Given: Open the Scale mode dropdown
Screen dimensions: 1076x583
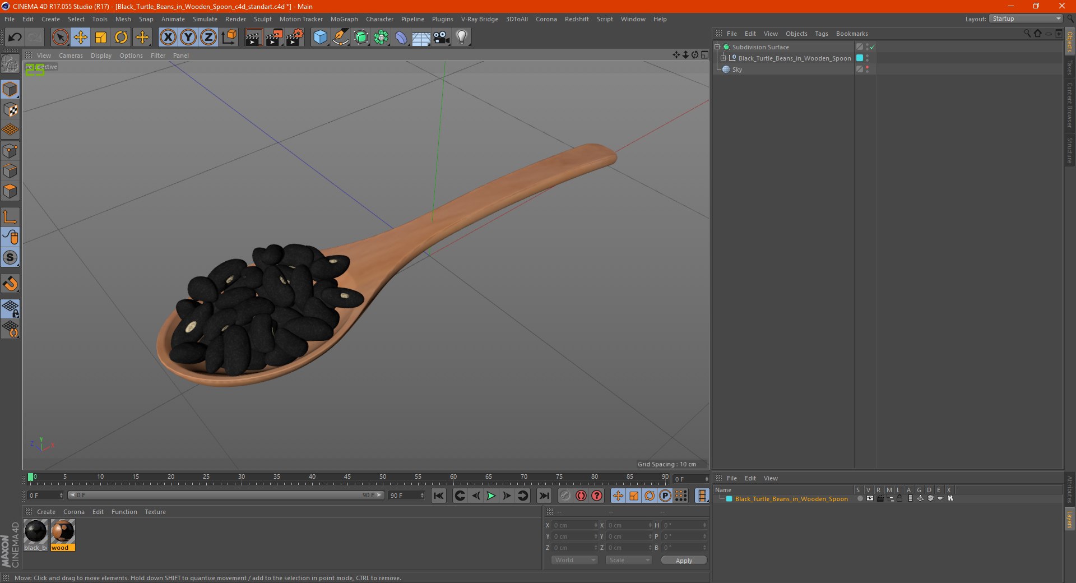Looking at the screenshot, I should pyautogui.click(x=629, y=561).
